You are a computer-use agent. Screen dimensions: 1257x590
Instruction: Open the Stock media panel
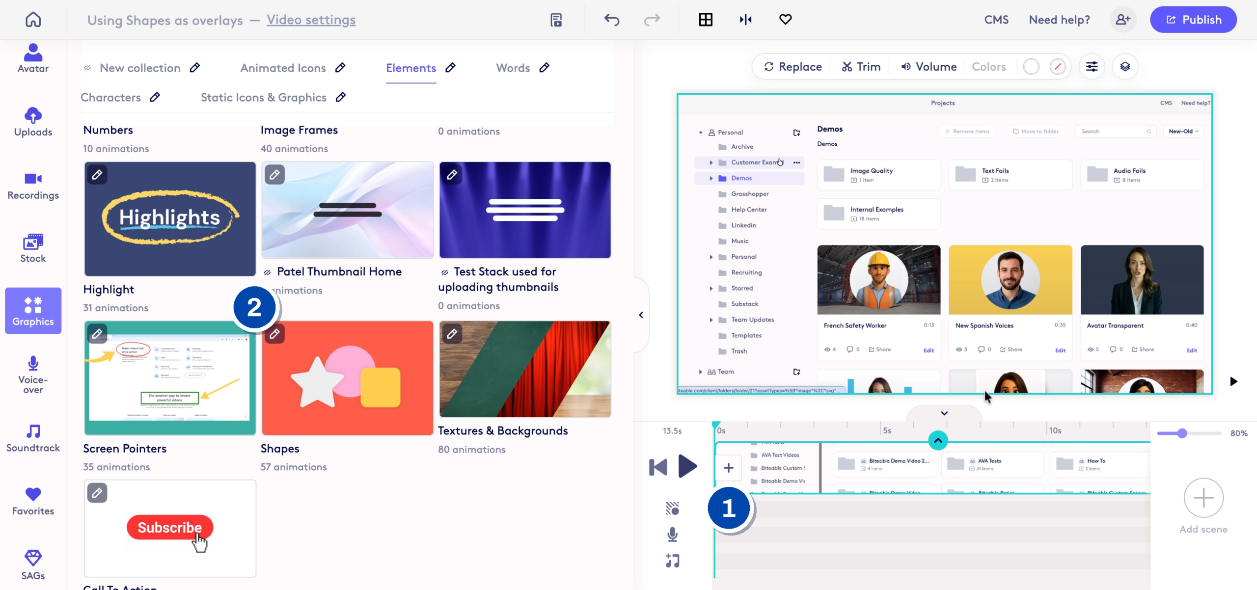click(33, 248)
